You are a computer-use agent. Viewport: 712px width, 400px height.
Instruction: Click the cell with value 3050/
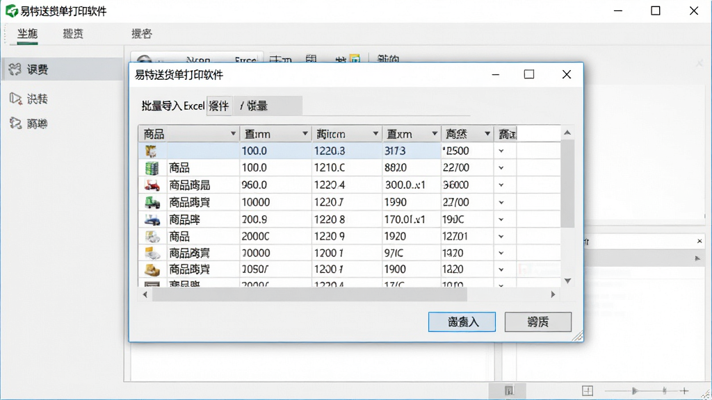click(275, 269)
